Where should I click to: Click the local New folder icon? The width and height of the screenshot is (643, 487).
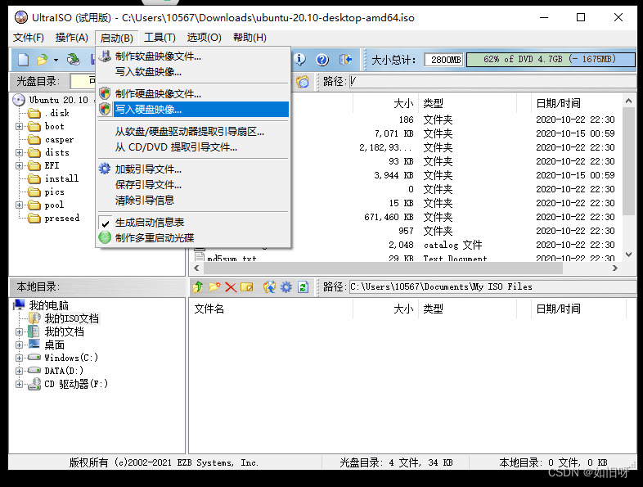tap(214, 287)
